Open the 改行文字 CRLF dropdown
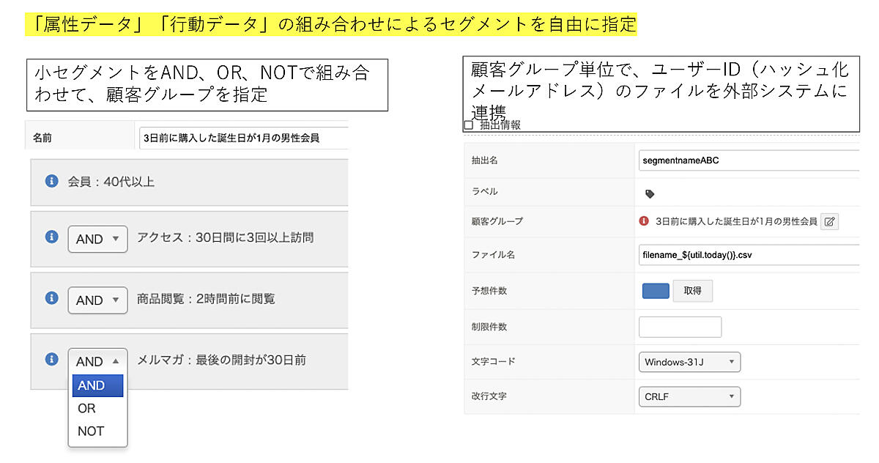Viewport: 879px width, 463px height. (689, 396)
